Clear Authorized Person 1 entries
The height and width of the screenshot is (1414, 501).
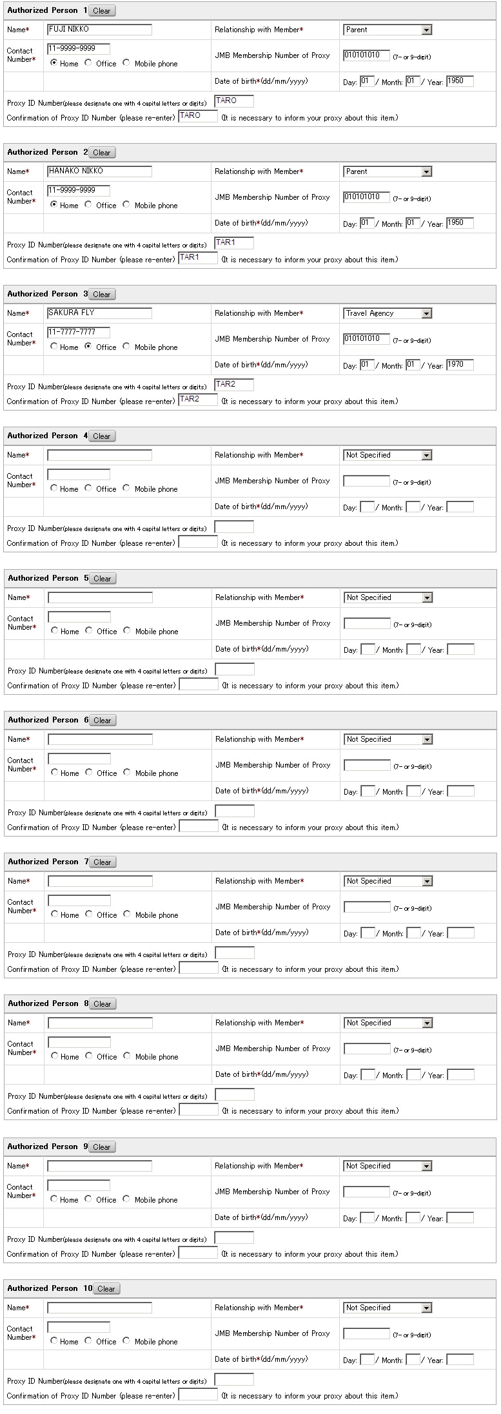point(101,11)
